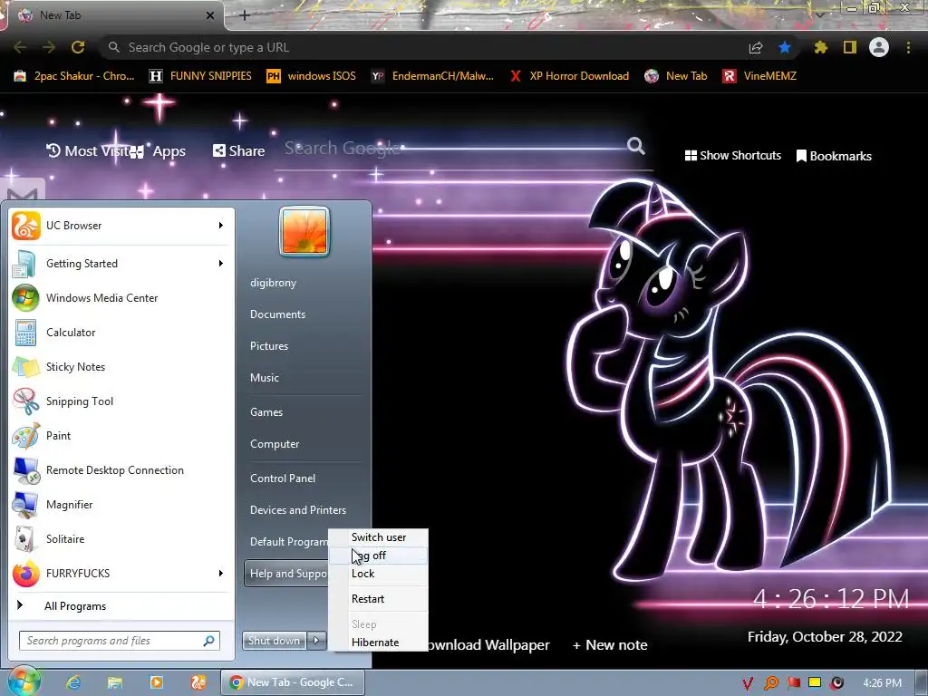Launch Magnifier from the Start menu
Image resolution: width=928 pixels, height=696 pixels.
[121, 504]
